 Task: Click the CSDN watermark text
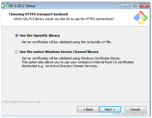[130, 114]
